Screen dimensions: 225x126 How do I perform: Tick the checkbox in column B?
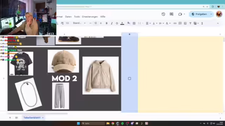(x=129, y=78)
